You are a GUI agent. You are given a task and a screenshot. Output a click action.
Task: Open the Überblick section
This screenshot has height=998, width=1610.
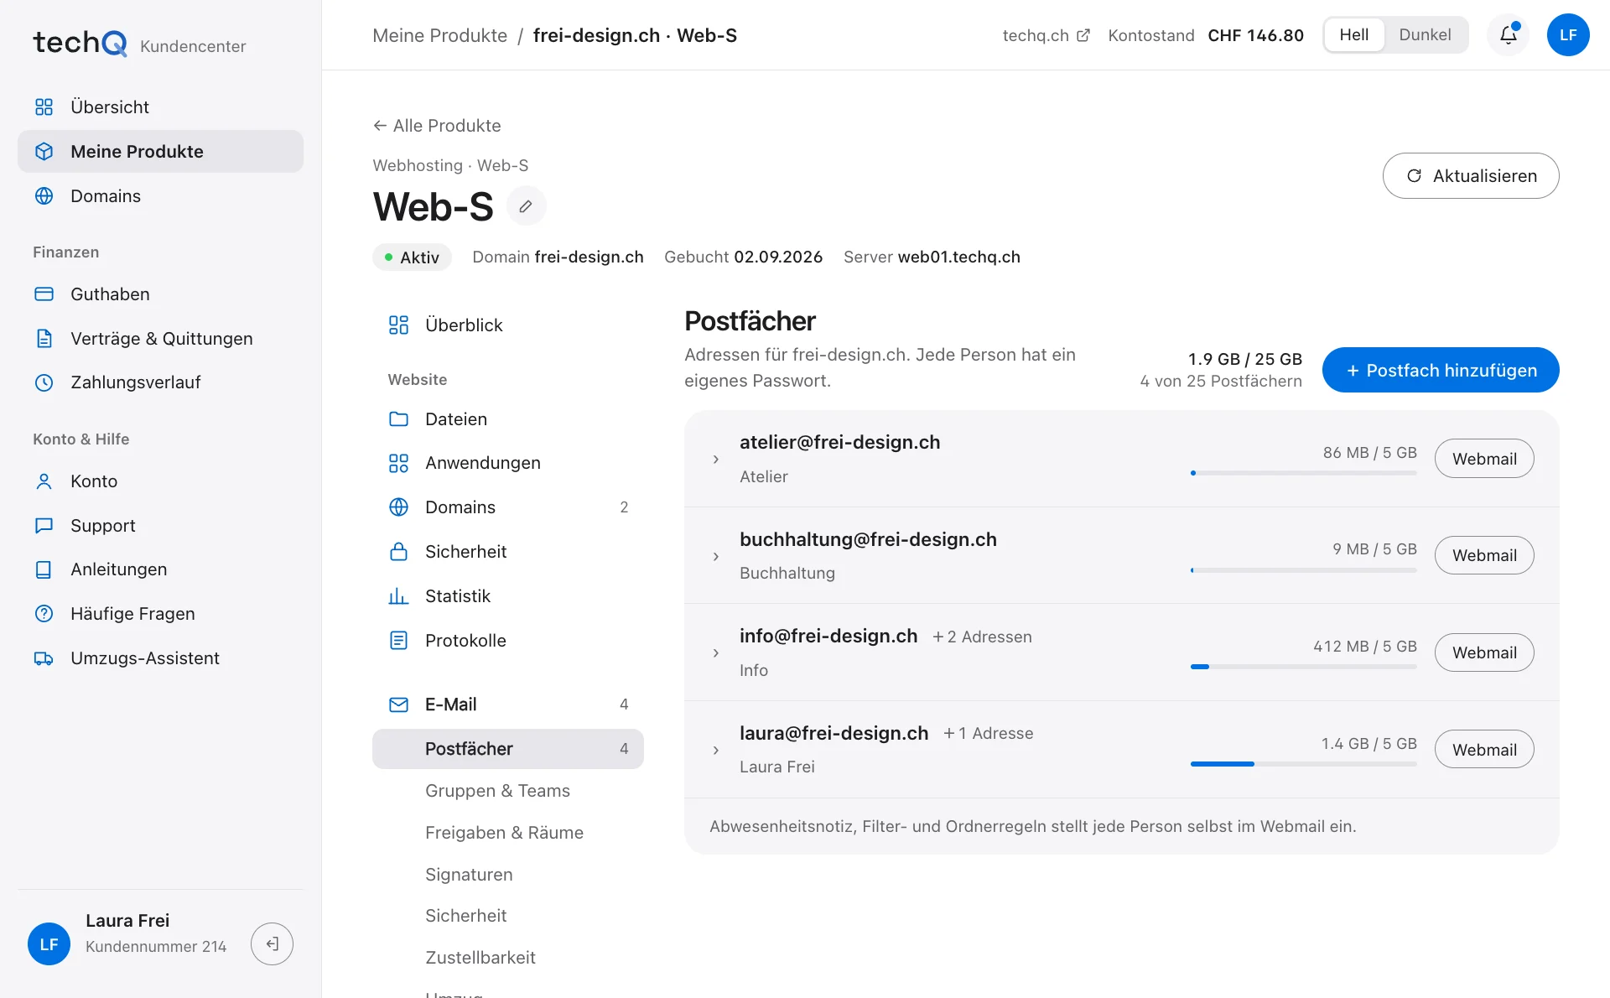click(x=508, y=325)
